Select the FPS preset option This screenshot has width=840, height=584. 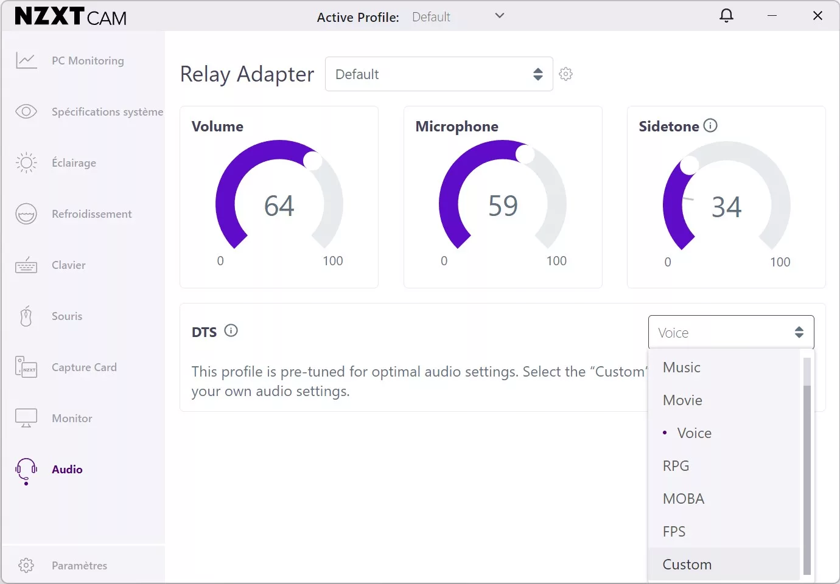(x=674, y=532)
